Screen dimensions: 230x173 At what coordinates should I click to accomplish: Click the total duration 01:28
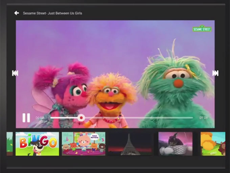[x=204, y=118]
